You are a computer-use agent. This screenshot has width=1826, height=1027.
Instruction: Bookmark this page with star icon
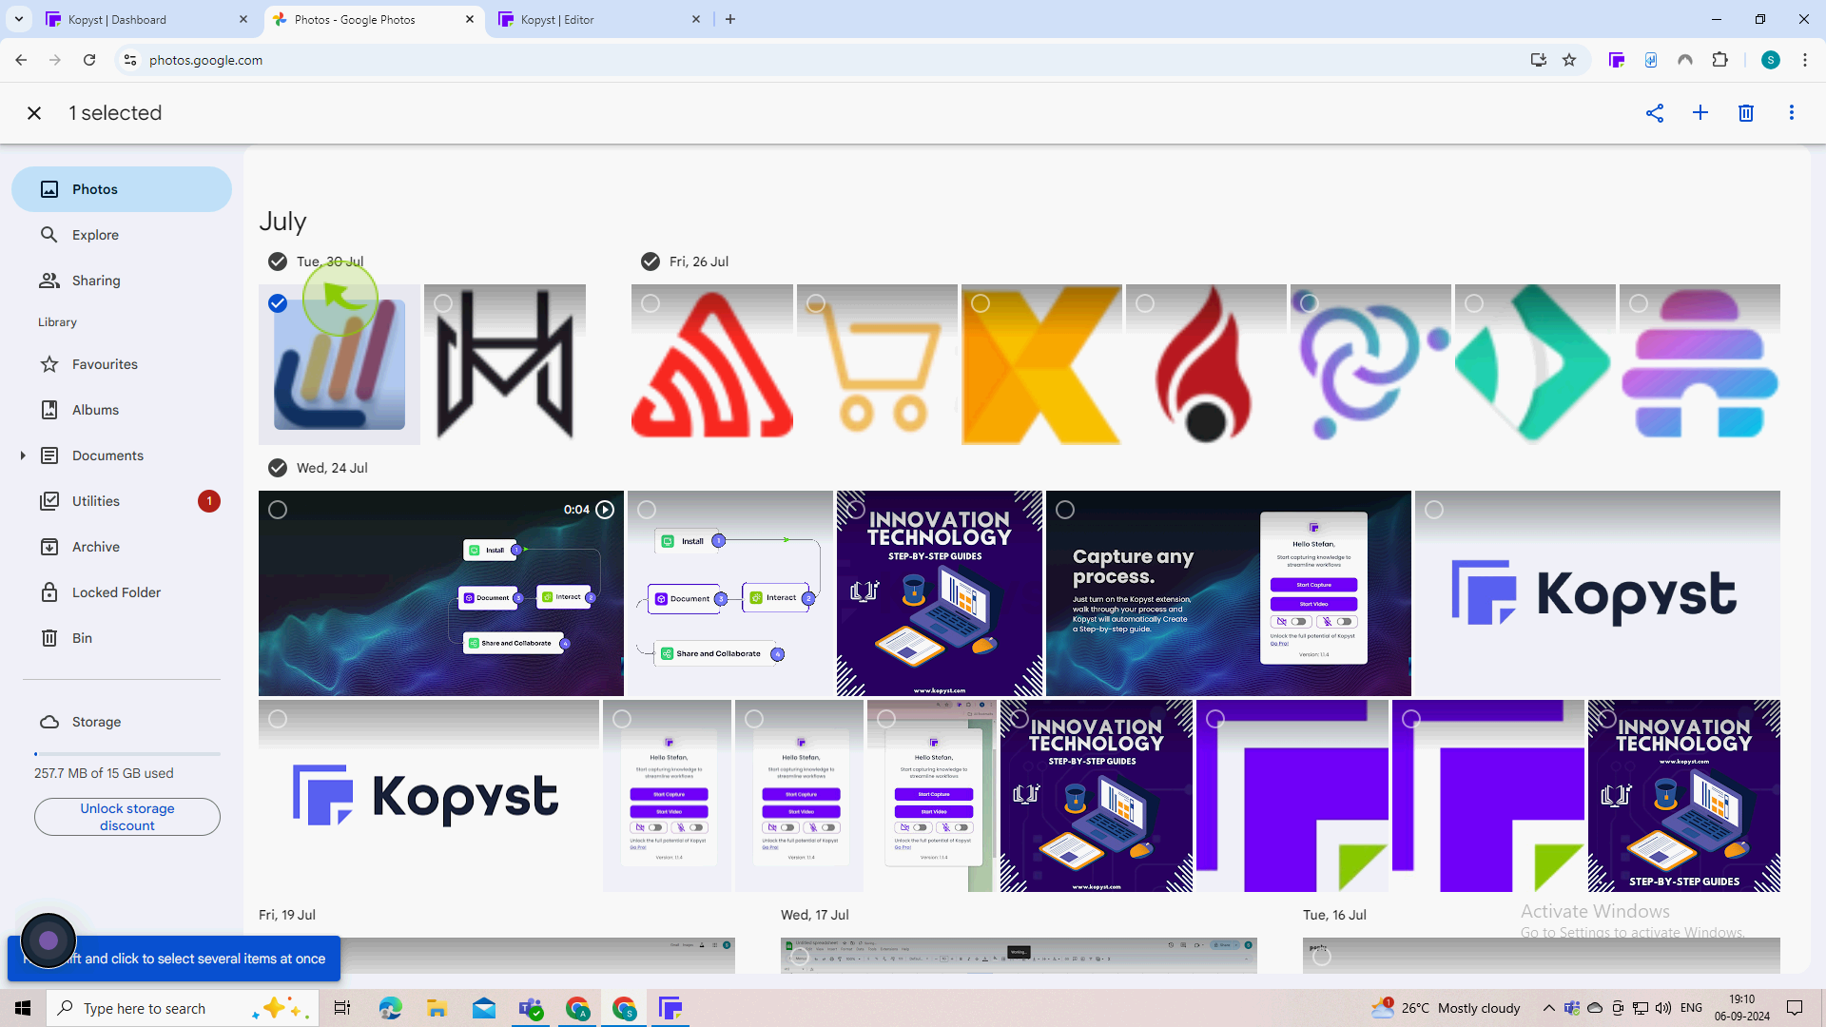click(1569, 60)
